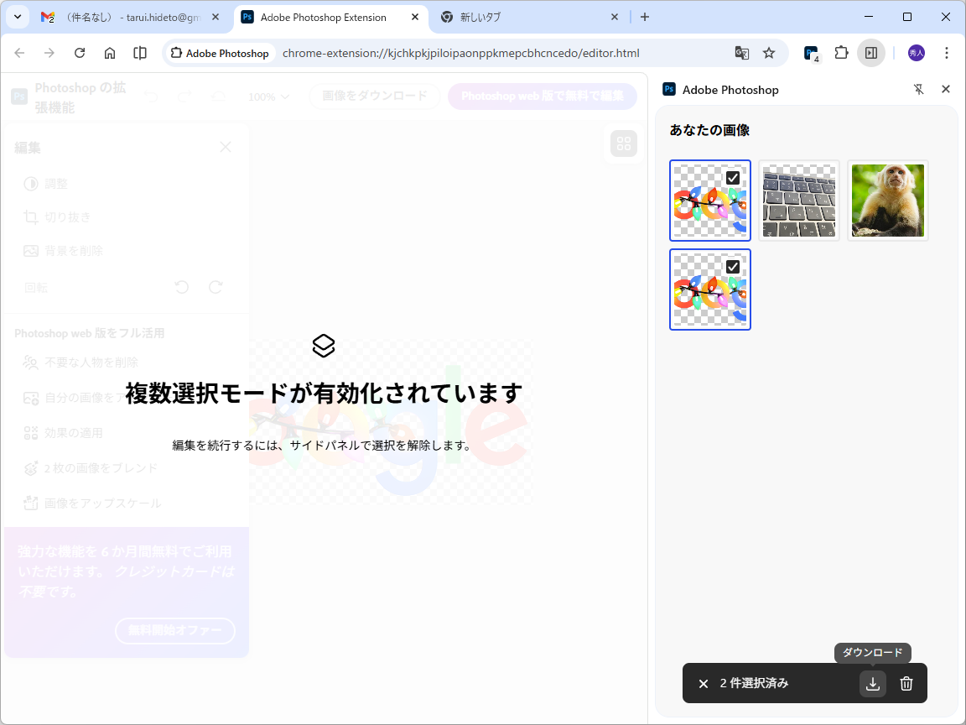Open the browser extensions puzzle menu
Screen dimensions: 966x725
(x=841, y=52)
